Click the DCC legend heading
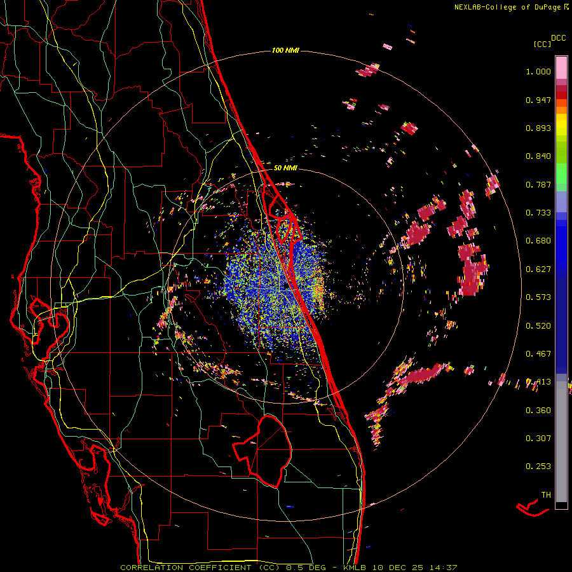 pyautogui.click(x=558, y=38)
